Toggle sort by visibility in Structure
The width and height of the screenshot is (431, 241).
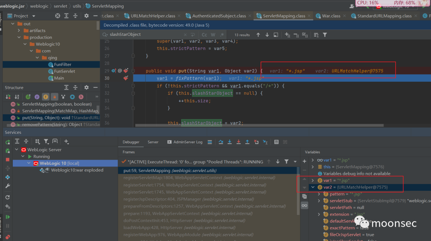[x=8, y=97]
